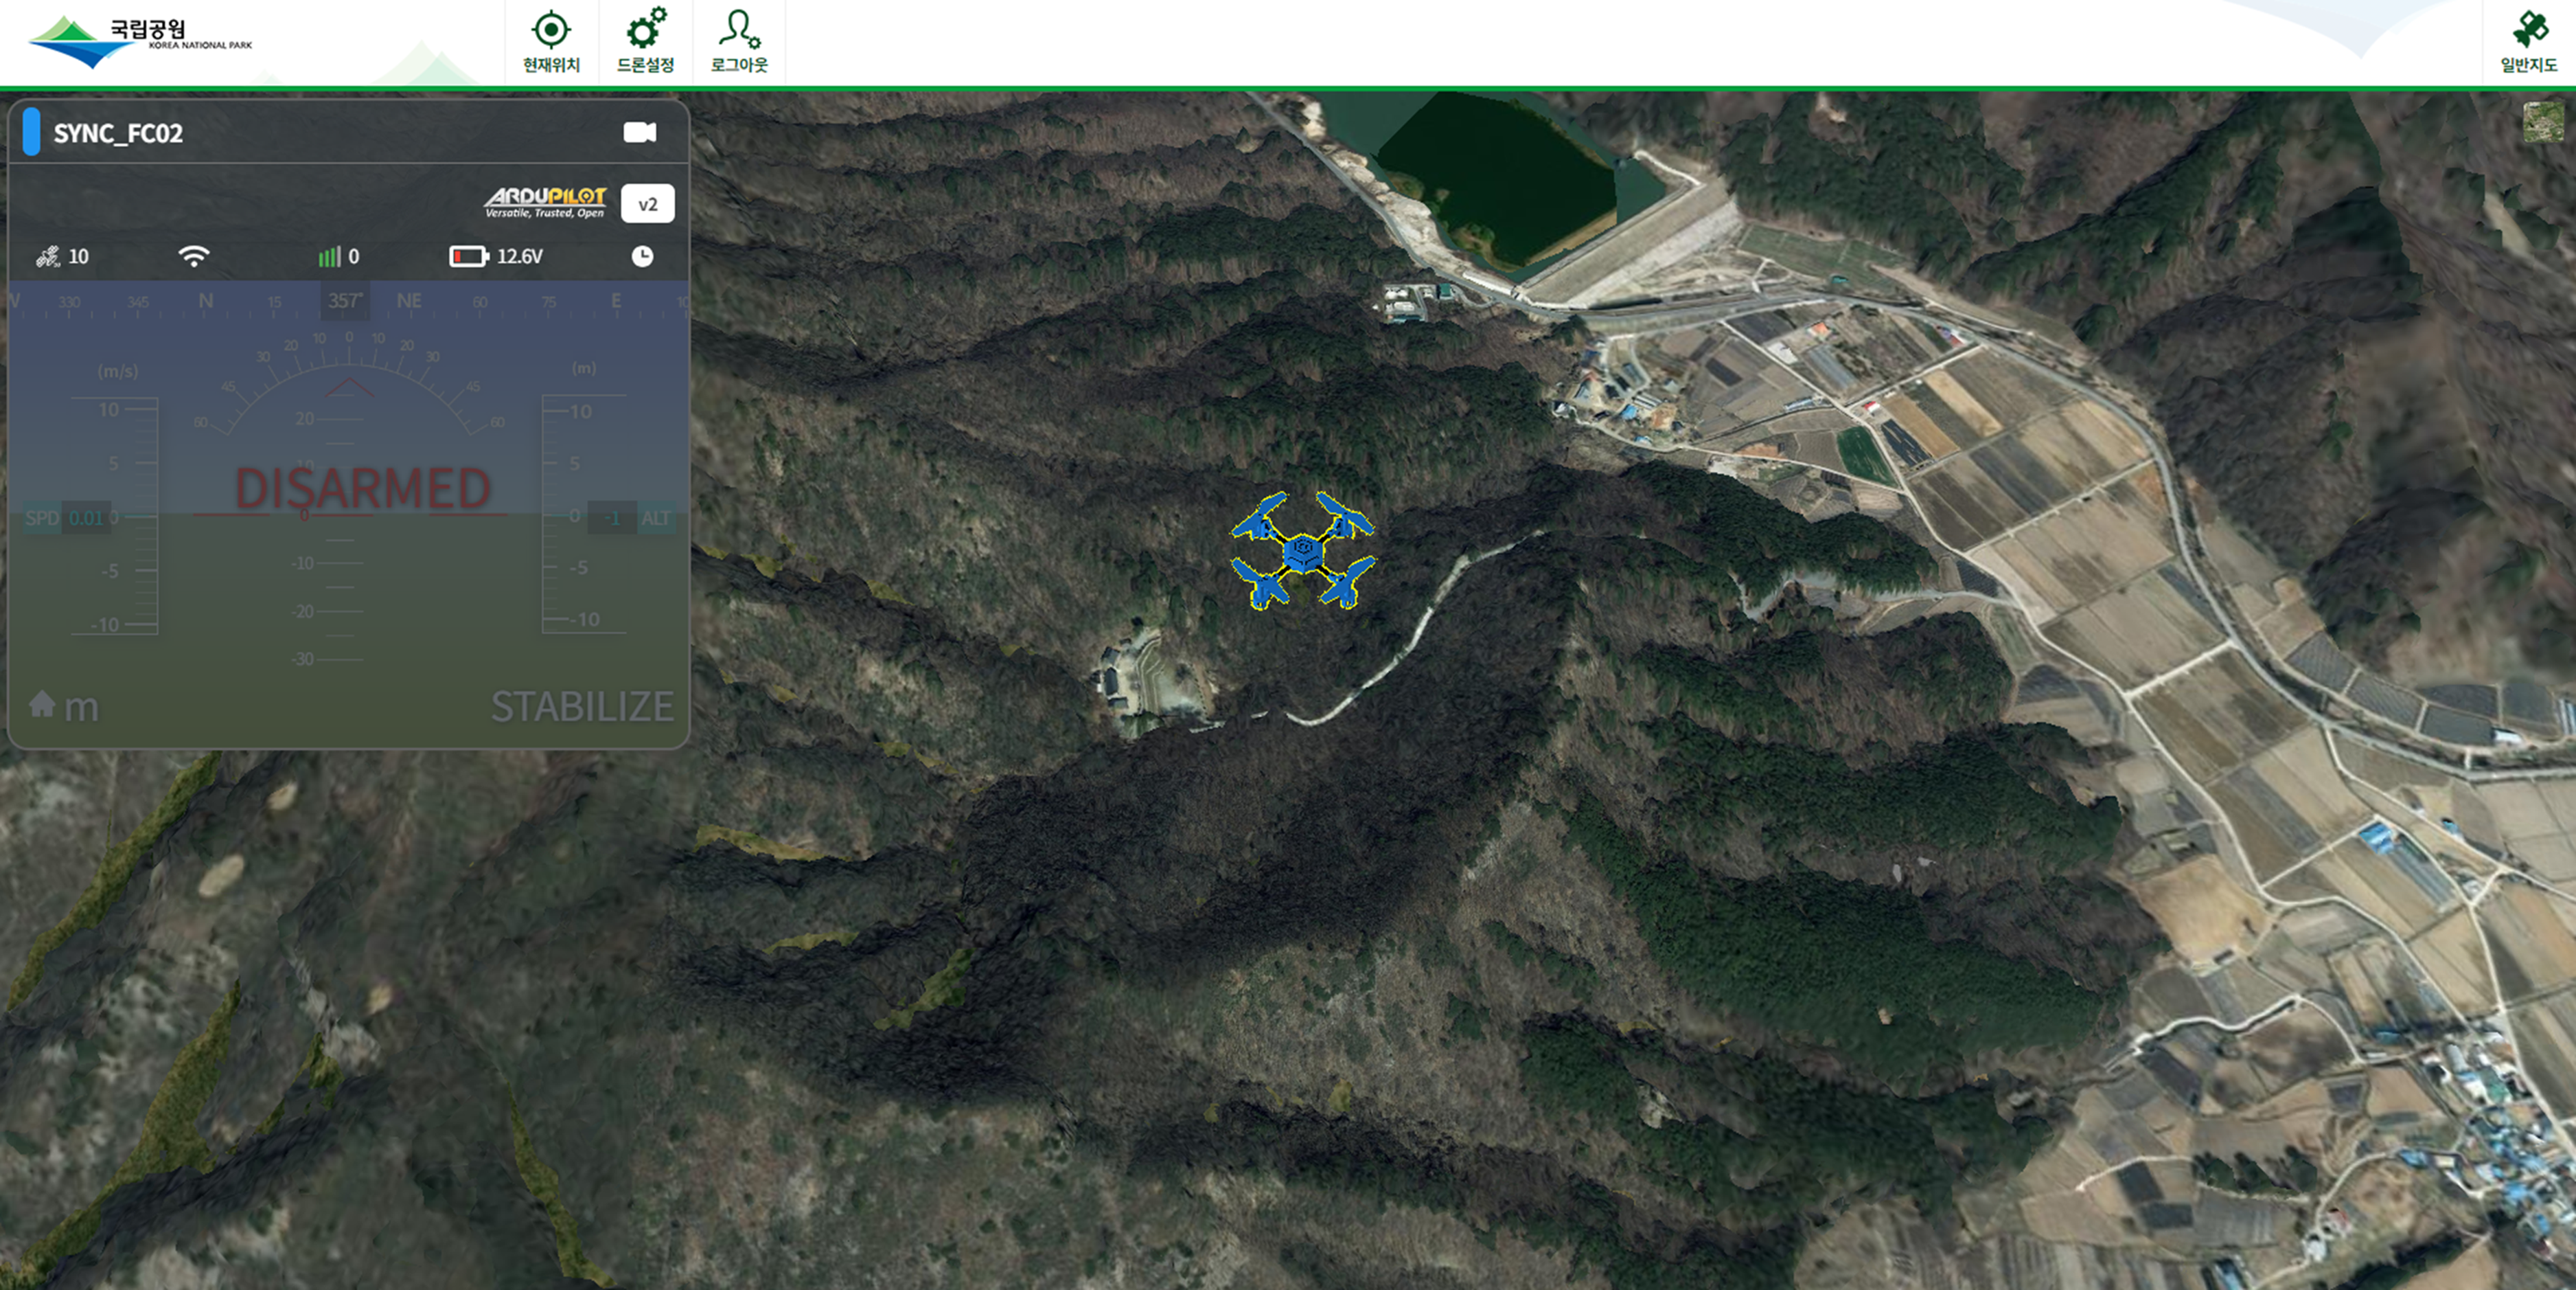This screenshot has height=1290, width=2576.
Task: Click the Wi-Fi connection status icon
Action: (x=194, y=257)
